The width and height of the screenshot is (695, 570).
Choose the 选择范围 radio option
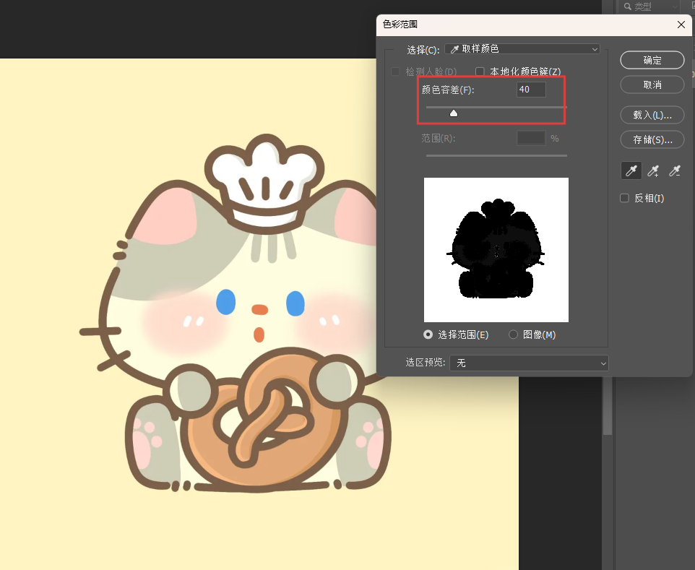pos(428,334)
